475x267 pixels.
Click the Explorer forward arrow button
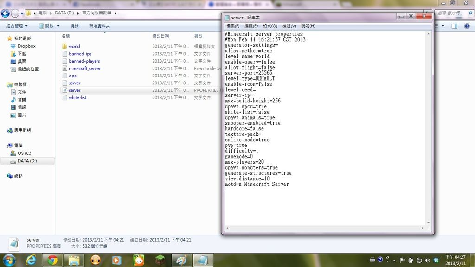[x=15, y=13]
